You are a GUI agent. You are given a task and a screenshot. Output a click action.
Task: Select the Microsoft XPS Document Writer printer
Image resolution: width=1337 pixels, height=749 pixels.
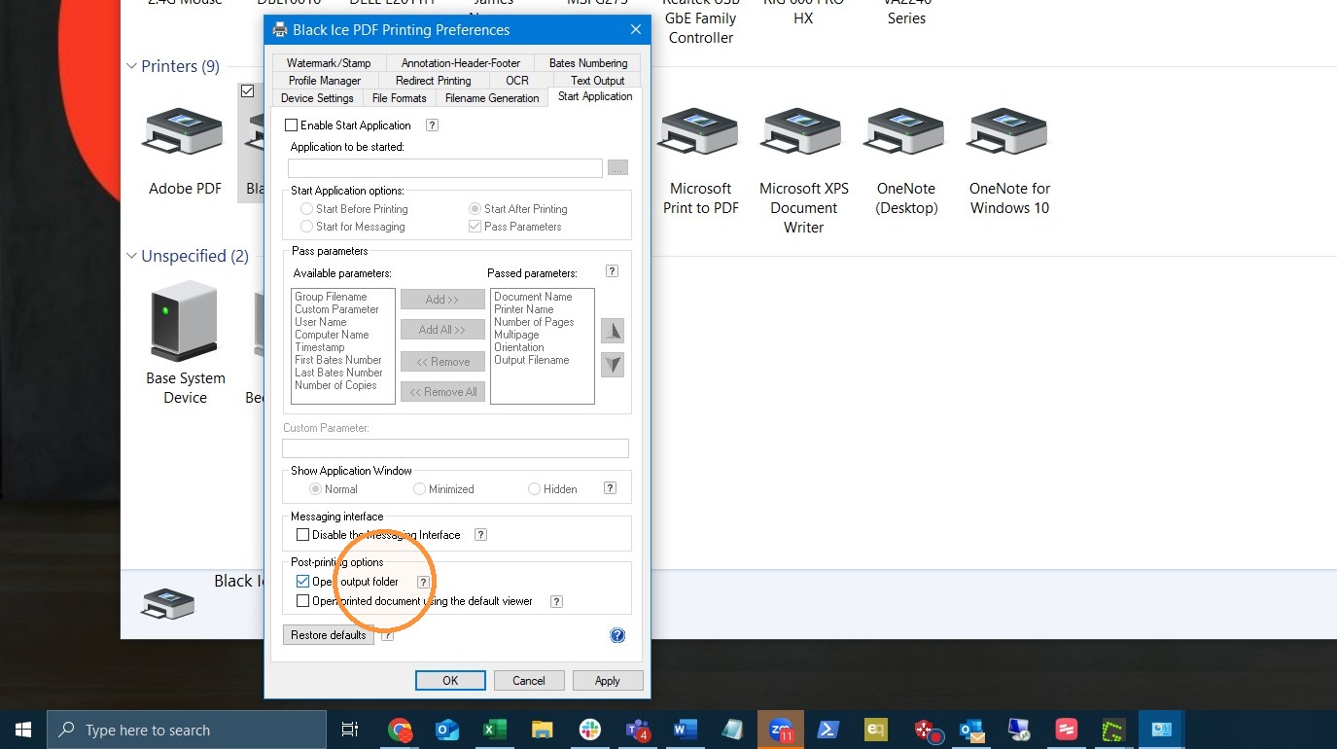pos(803,132)
